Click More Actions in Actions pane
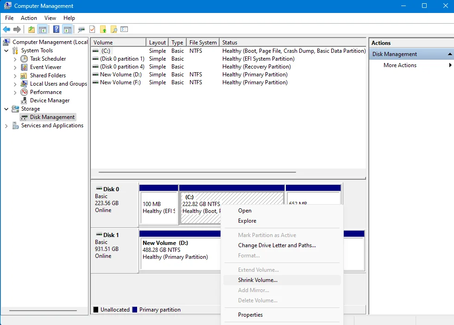Image resolution: width=454 pixels, height=325 pixels. [400, 65]
